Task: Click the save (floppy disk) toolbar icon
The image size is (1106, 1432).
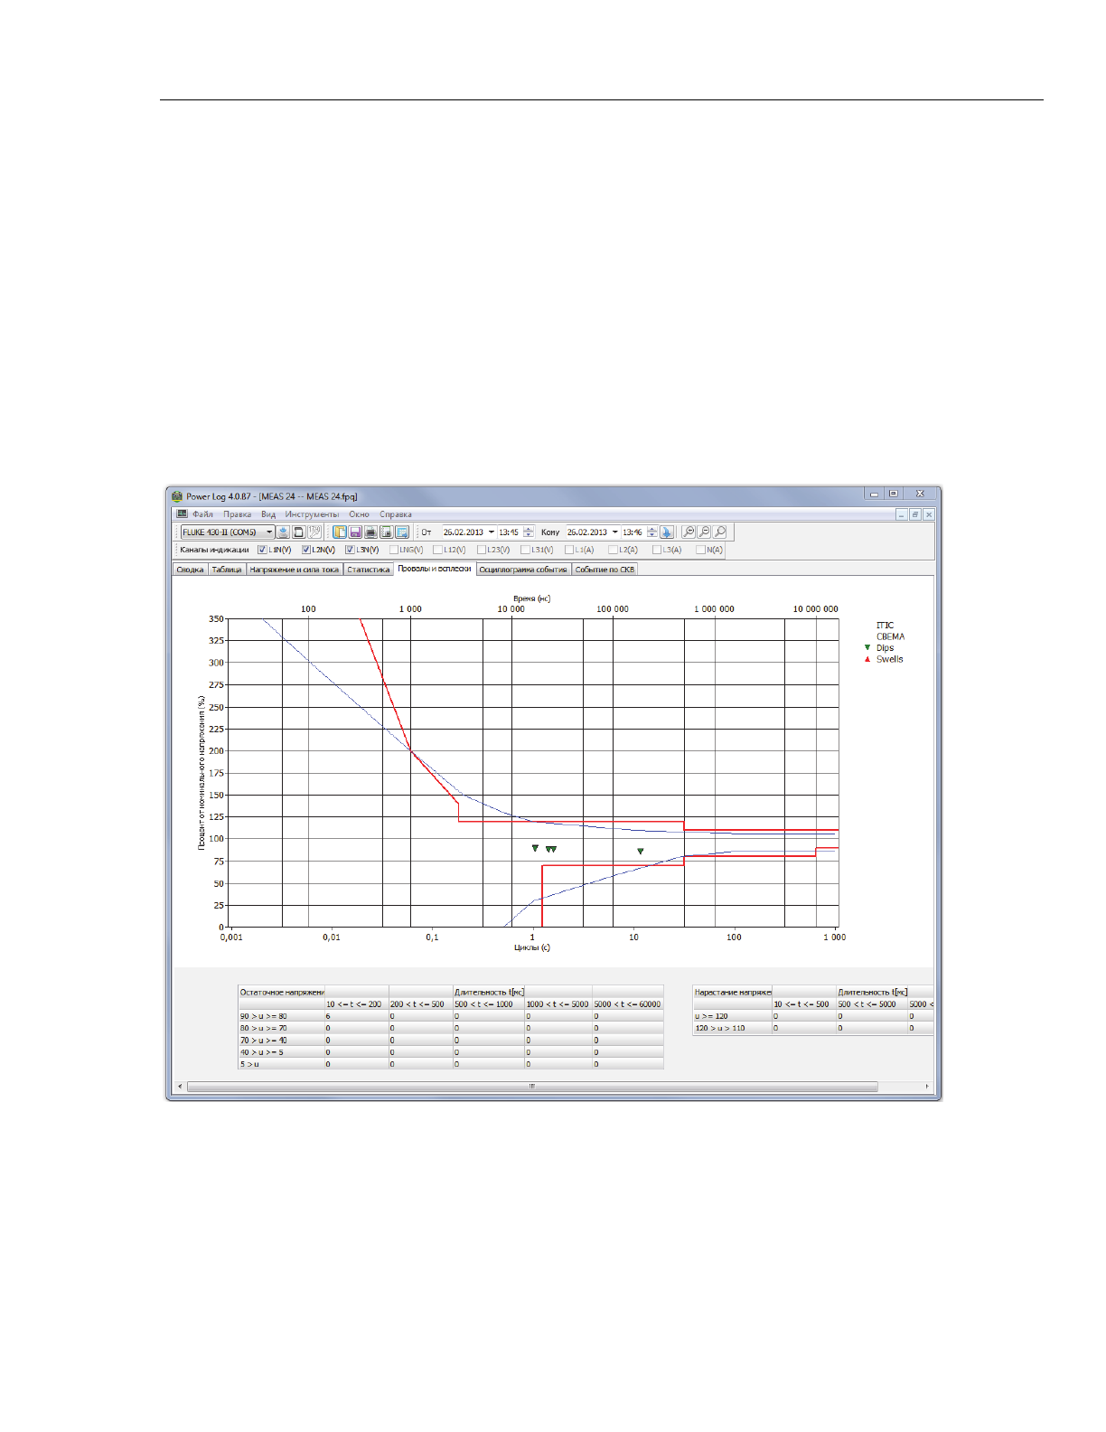Action: click(x=355, y=532)
